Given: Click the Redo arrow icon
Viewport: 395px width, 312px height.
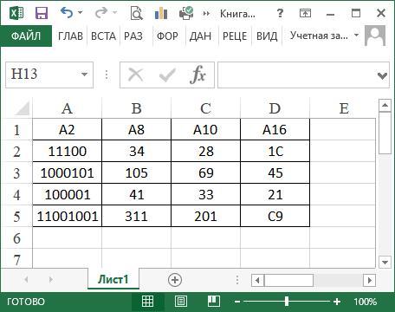Looking at the screenshot, I should tap(101, 13).
